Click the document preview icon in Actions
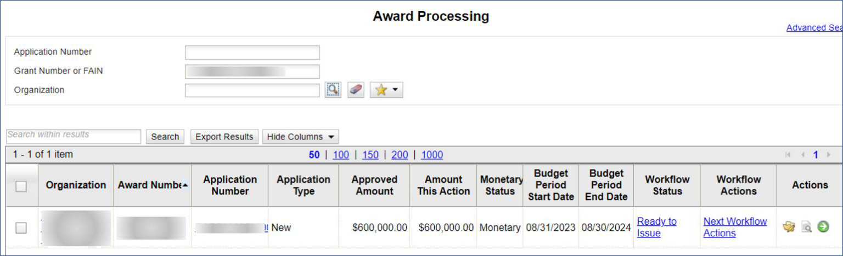Viewport: 843px width, 256px height. click(806, 227)
